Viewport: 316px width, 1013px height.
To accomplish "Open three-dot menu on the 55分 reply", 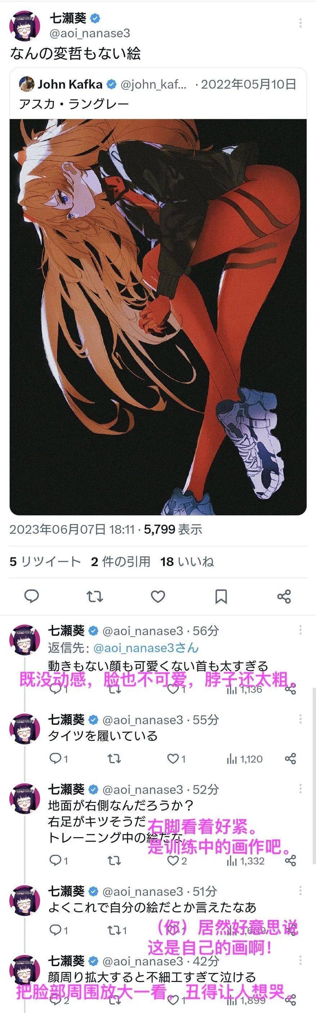I will pyautogui.click(x=300, y=719).
